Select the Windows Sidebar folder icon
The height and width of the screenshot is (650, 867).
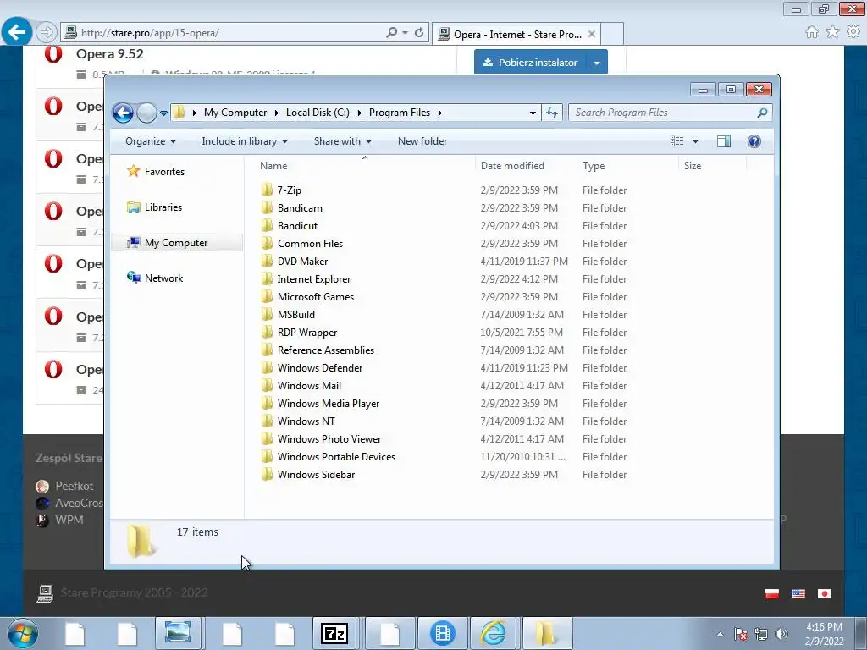pos(267,475)
